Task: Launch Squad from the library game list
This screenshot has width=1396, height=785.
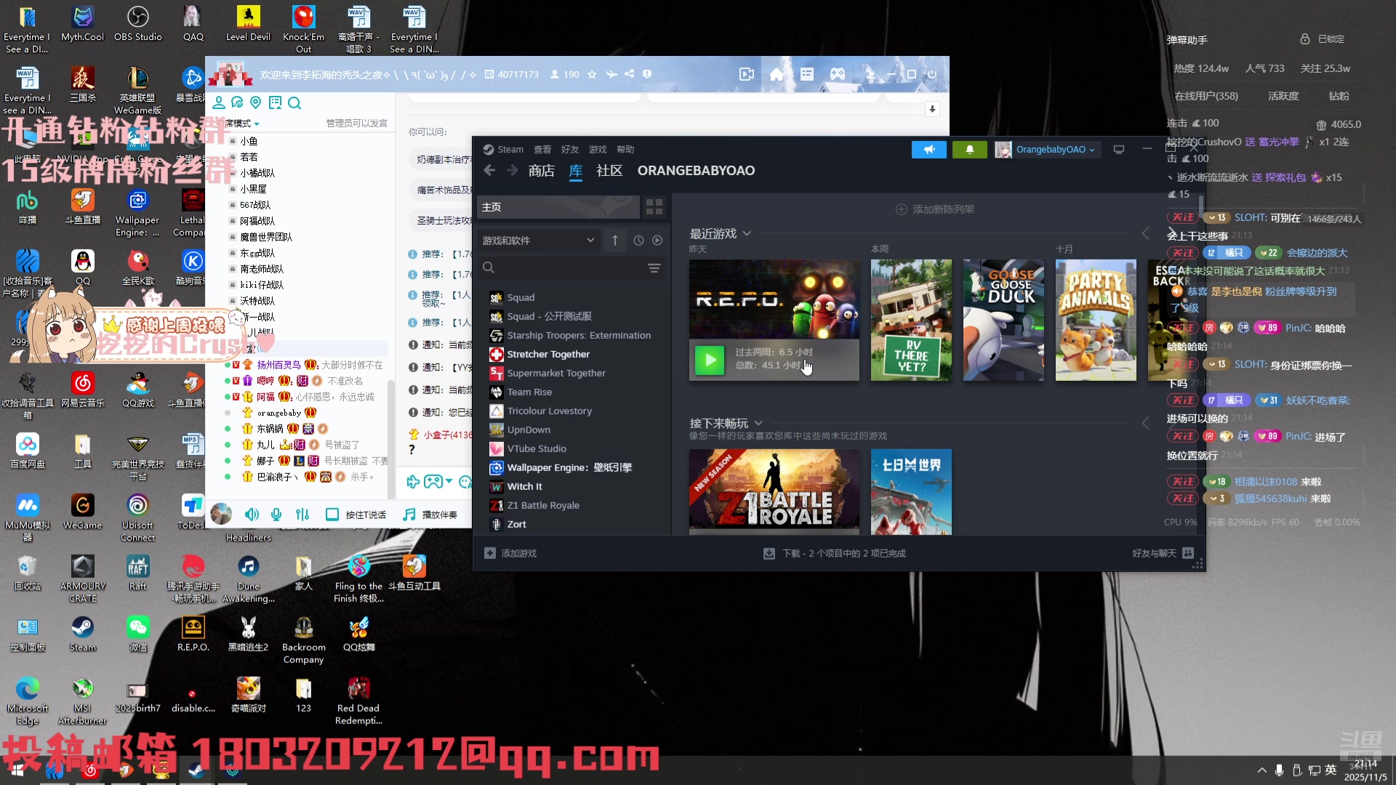Action: pyautogui.click(x=520, y=297)
